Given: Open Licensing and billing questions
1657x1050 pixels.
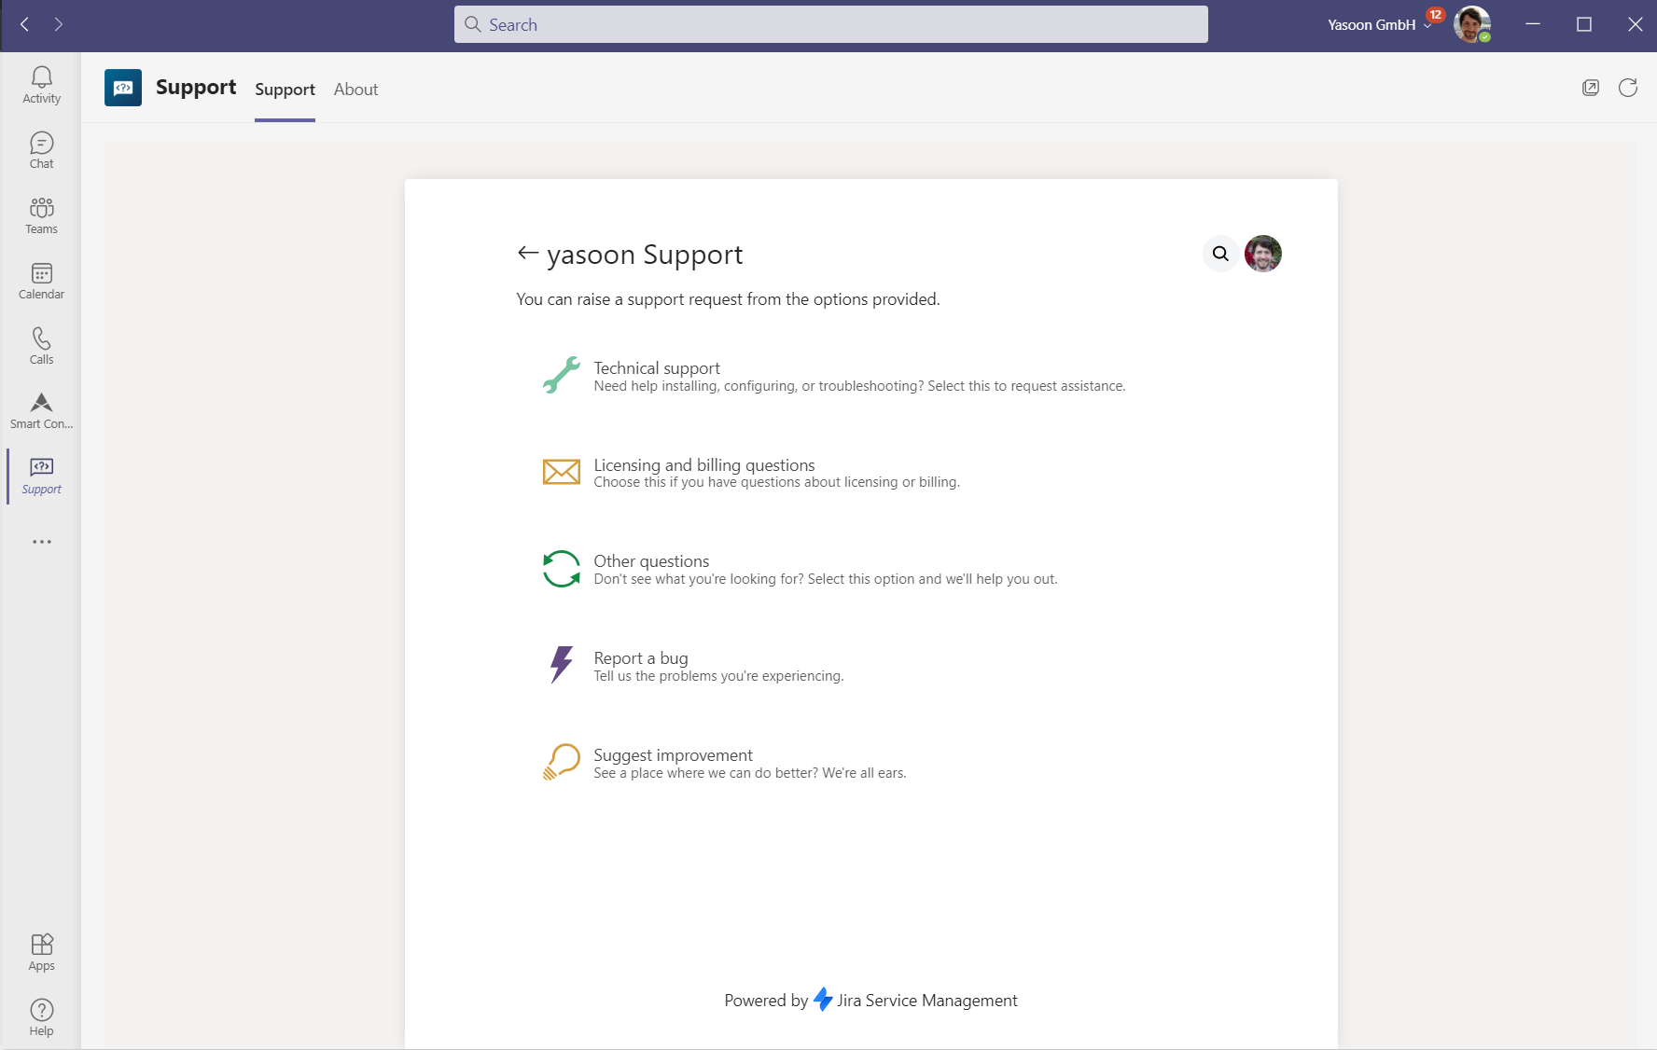Looking at the screenshot, I should [703, 465].
